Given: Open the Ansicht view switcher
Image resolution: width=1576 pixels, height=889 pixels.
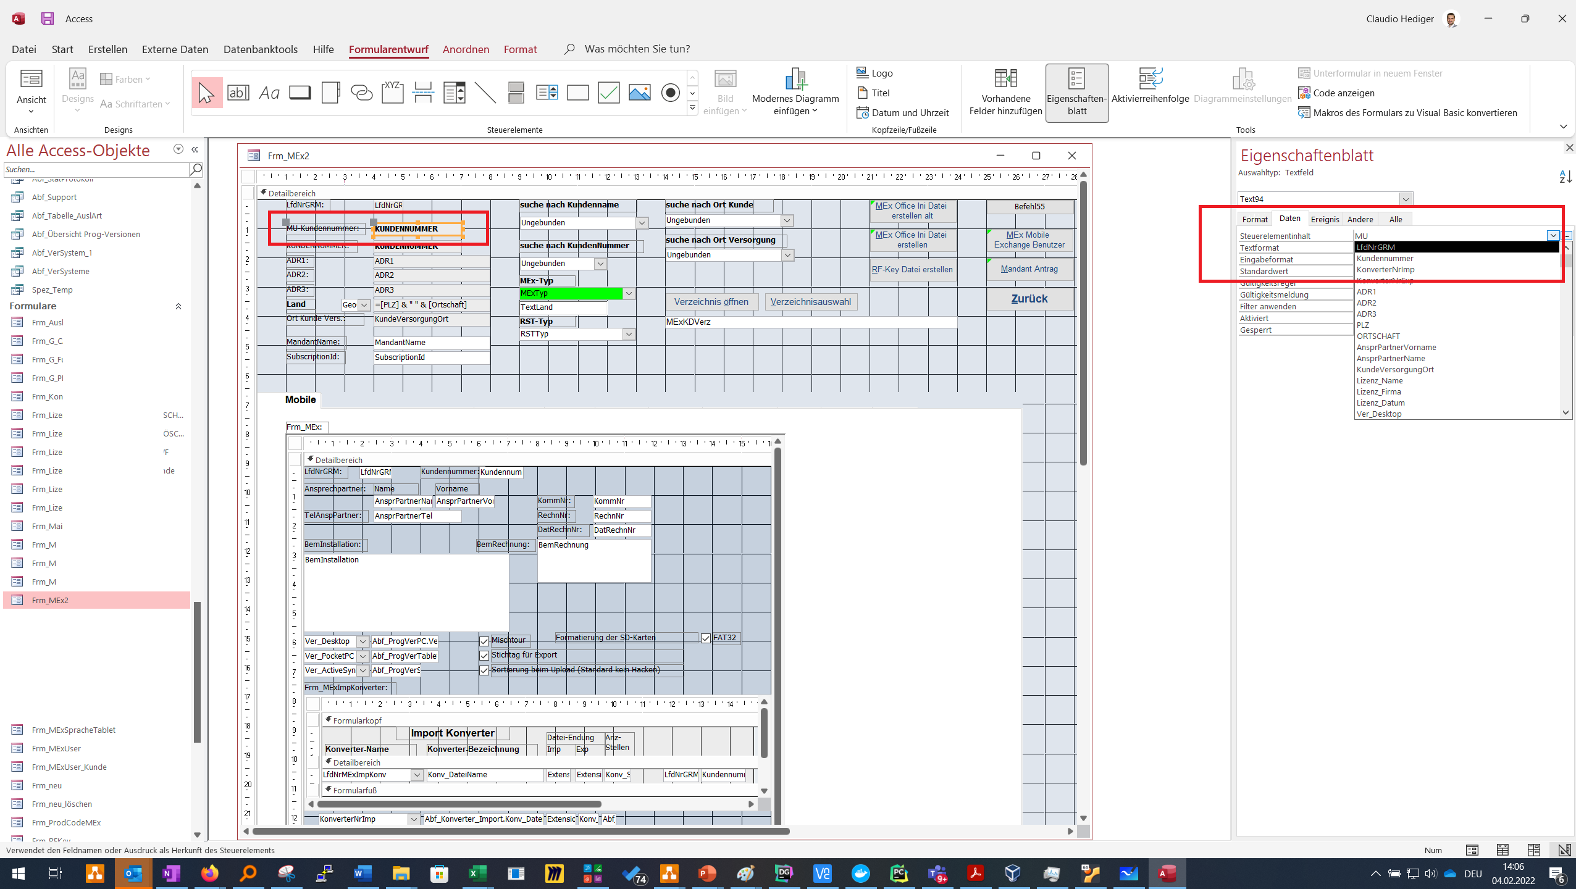Looking at the screenshot, I should 31,91.
